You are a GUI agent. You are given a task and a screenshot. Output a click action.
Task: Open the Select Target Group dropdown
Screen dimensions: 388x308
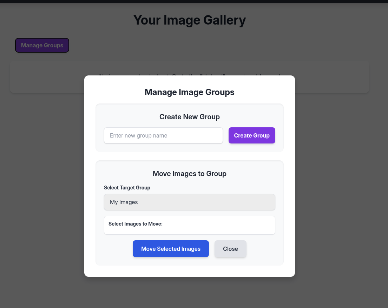189,202
